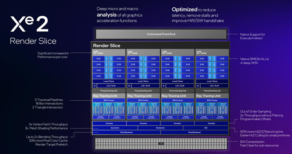Click the '2 Triangle Intersection' text
The height and width of the screenshot is (154, 292).
click(x=47, y=107)
